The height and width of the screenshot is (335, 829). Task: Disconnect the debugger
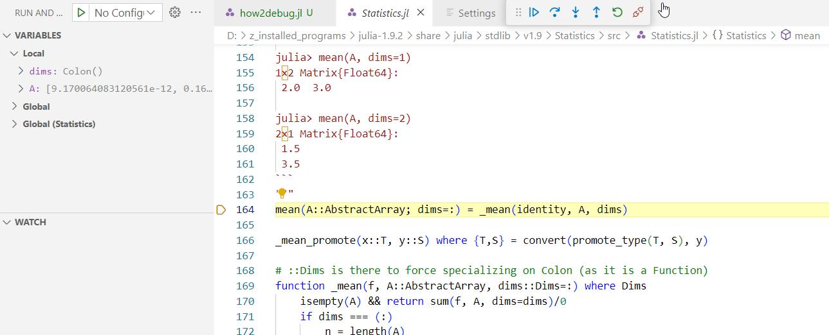[637, 12]
